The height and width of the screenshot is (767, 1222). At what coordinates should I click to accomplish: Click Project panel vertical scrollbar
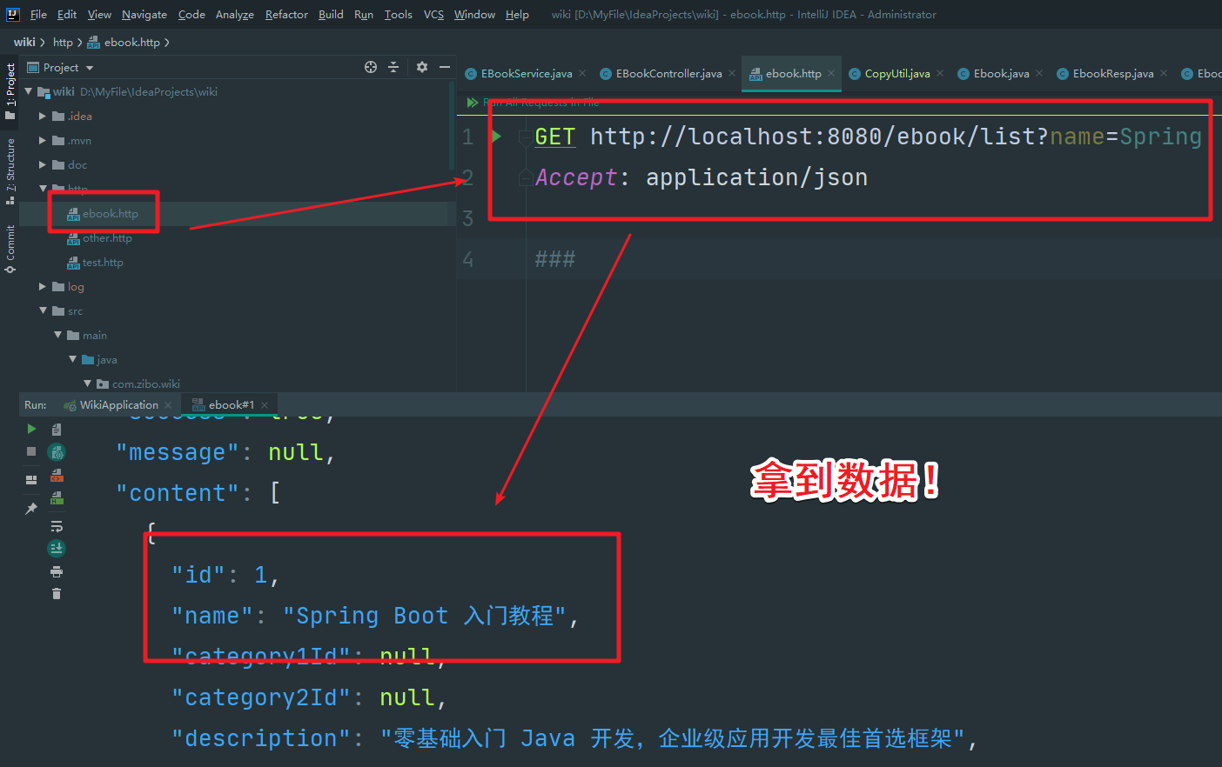(451, 126)
